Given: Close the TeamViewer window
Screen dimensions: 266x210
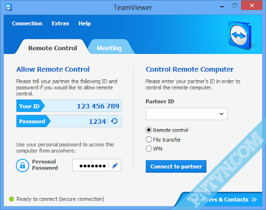Looking at the screenshot, I should [x=252, y=6].
